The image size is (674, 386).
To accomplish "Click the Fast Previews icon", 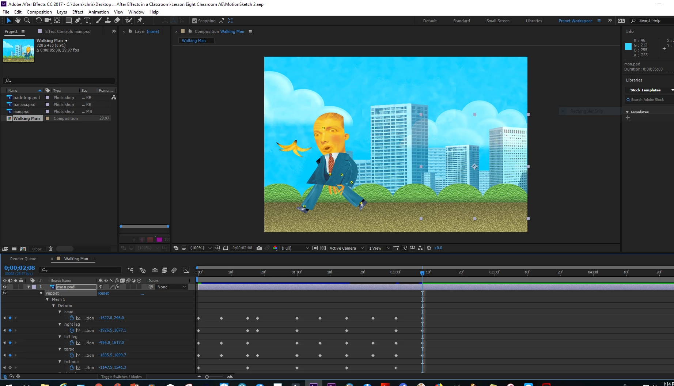I will coord(404,248).
